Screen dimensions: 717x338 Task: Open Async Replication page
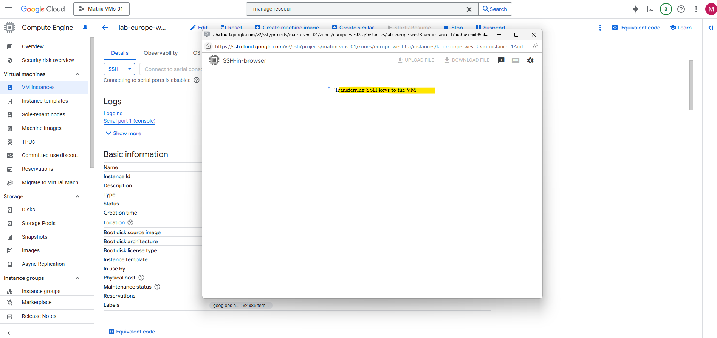click(43, 264)
